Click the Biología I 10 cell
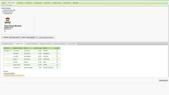The width and height of the screenshot is (169, 95). 8,51
